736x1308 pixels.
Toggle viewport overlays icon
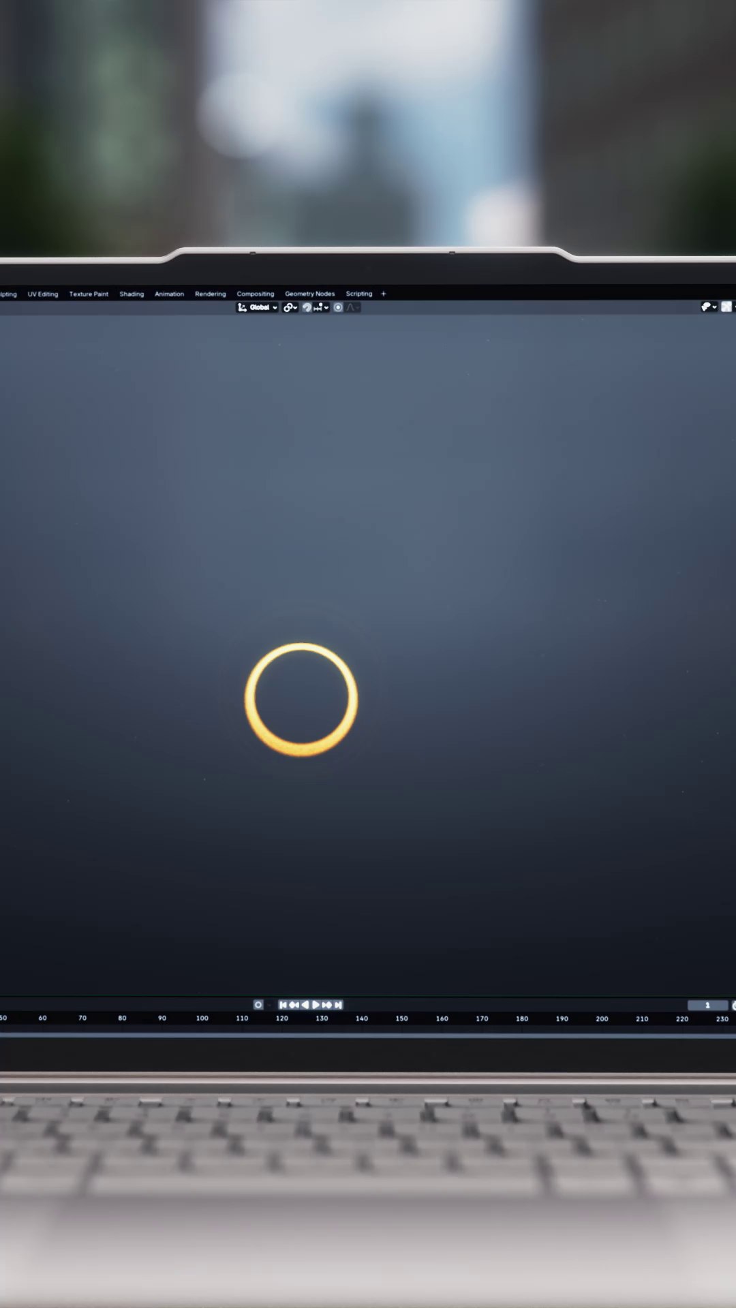[726, 307]
